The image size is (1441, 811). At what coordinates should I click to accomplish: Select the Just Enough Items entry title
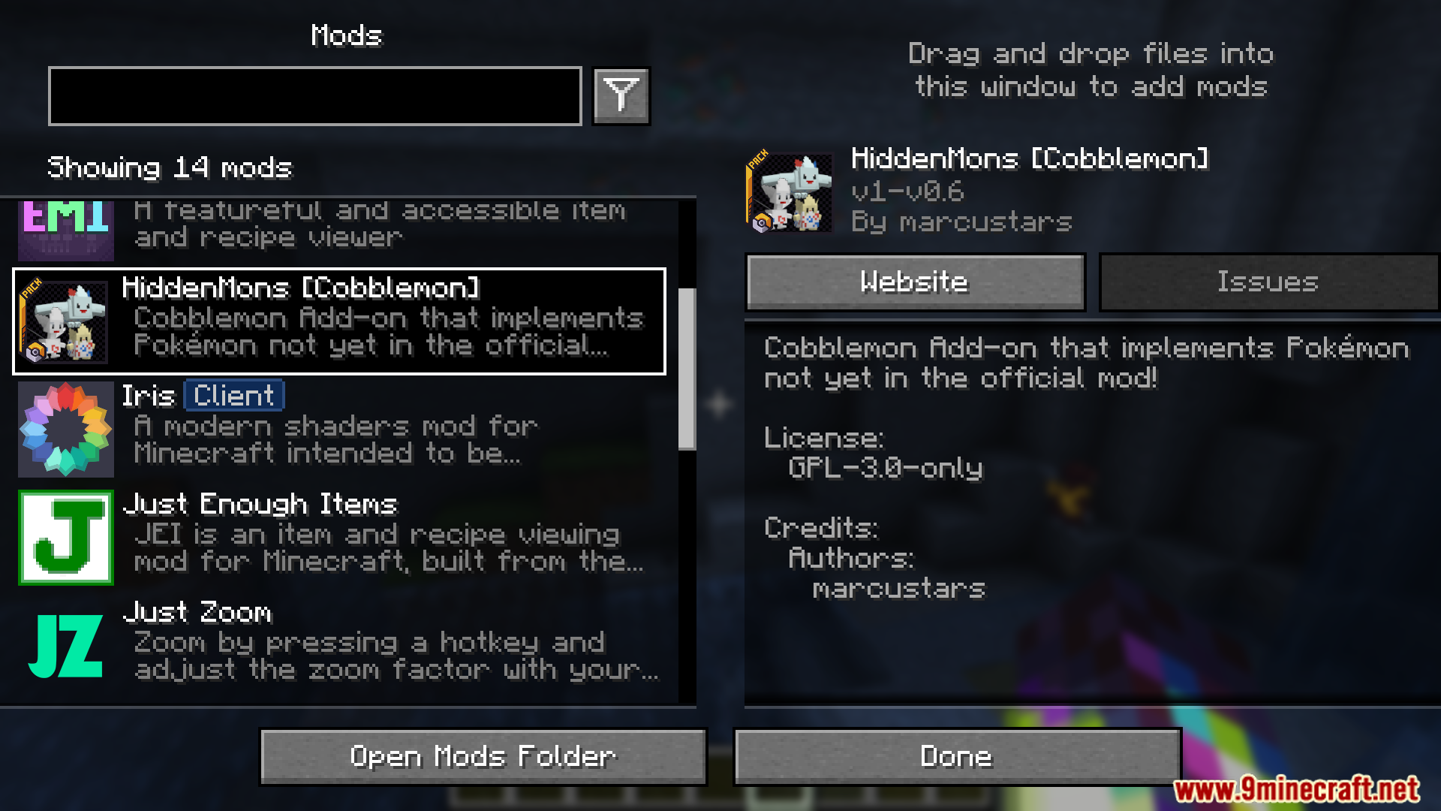pyautogui.click(x=260, y=504)
